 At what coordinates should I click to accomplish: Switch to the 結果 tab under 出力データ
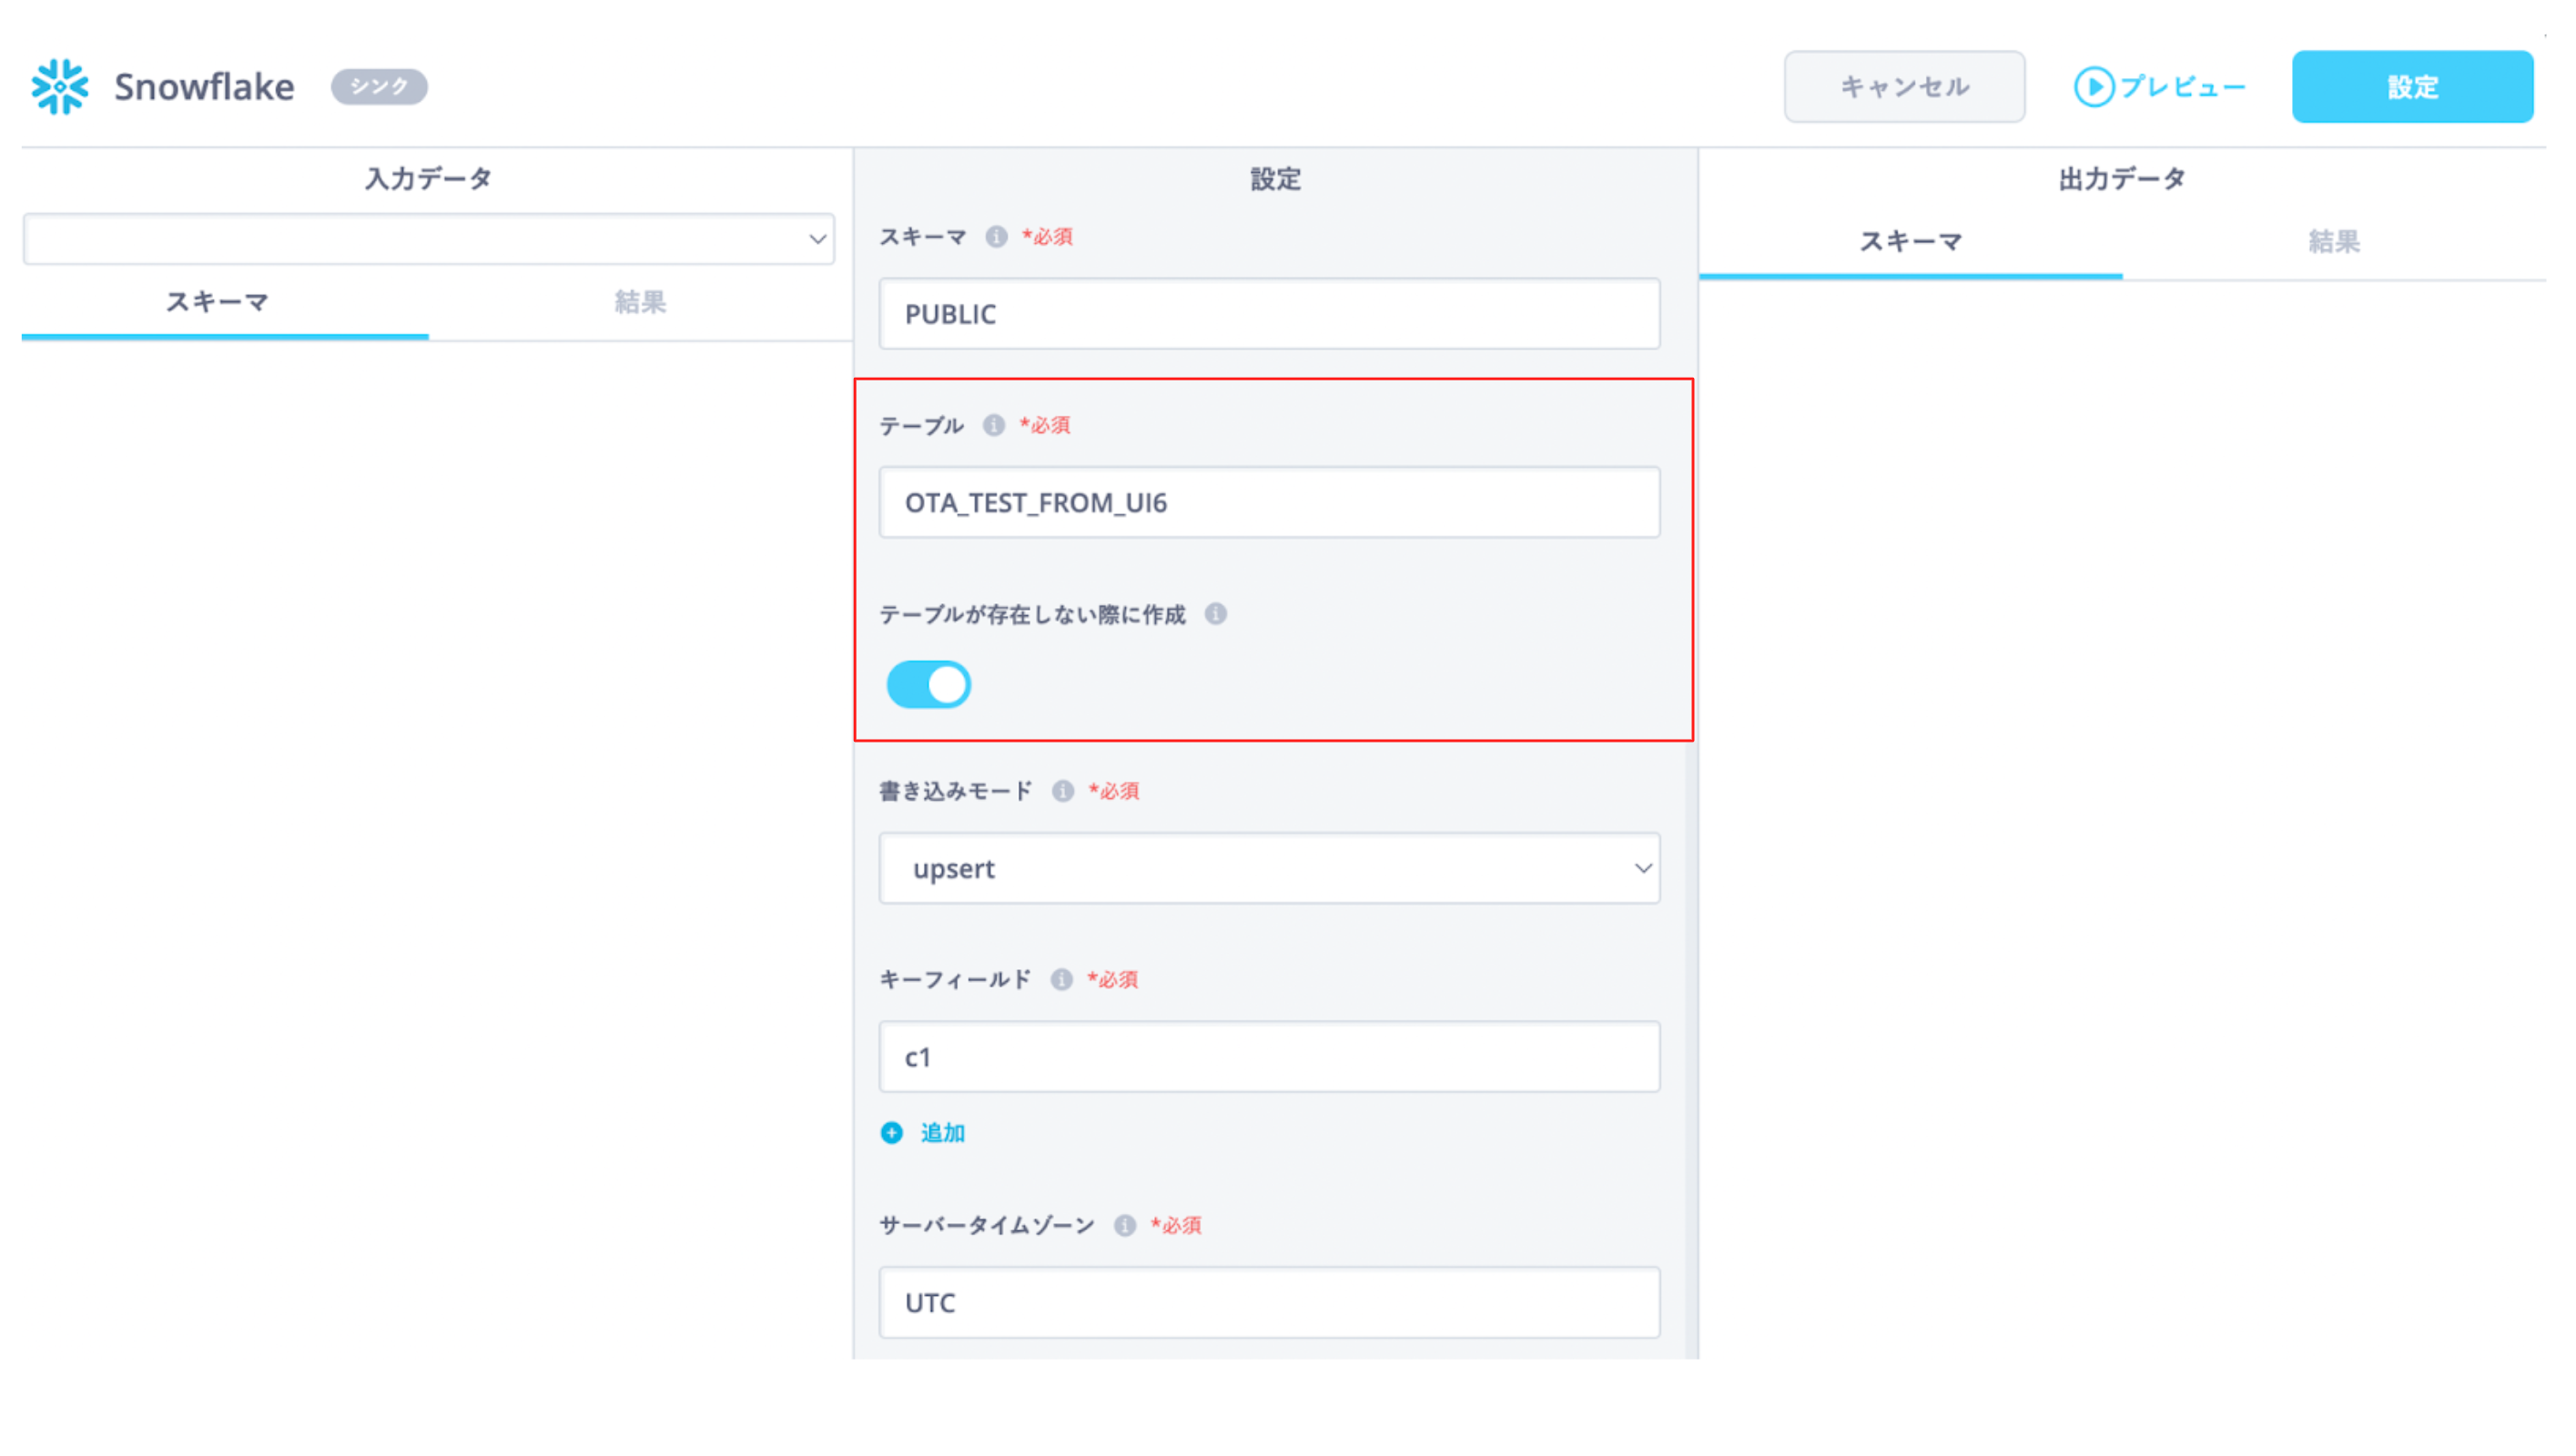point(2333,240)
